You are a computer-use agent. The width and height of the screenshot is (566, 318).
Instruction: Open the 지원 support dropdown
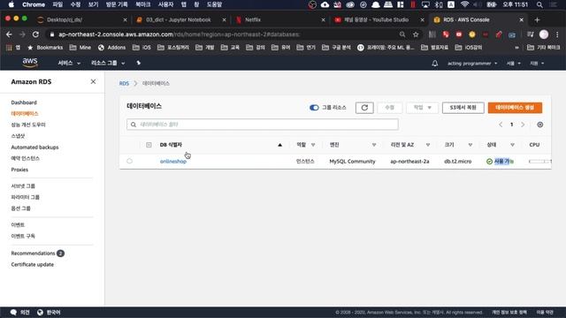click(537, 63)
